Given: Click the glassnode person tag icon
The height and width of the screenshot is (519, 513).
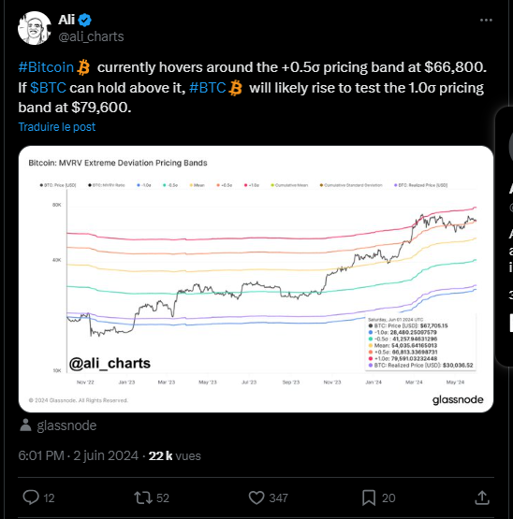Looking at the screenshot, I should pyautogui.click(x=25, y=425).
